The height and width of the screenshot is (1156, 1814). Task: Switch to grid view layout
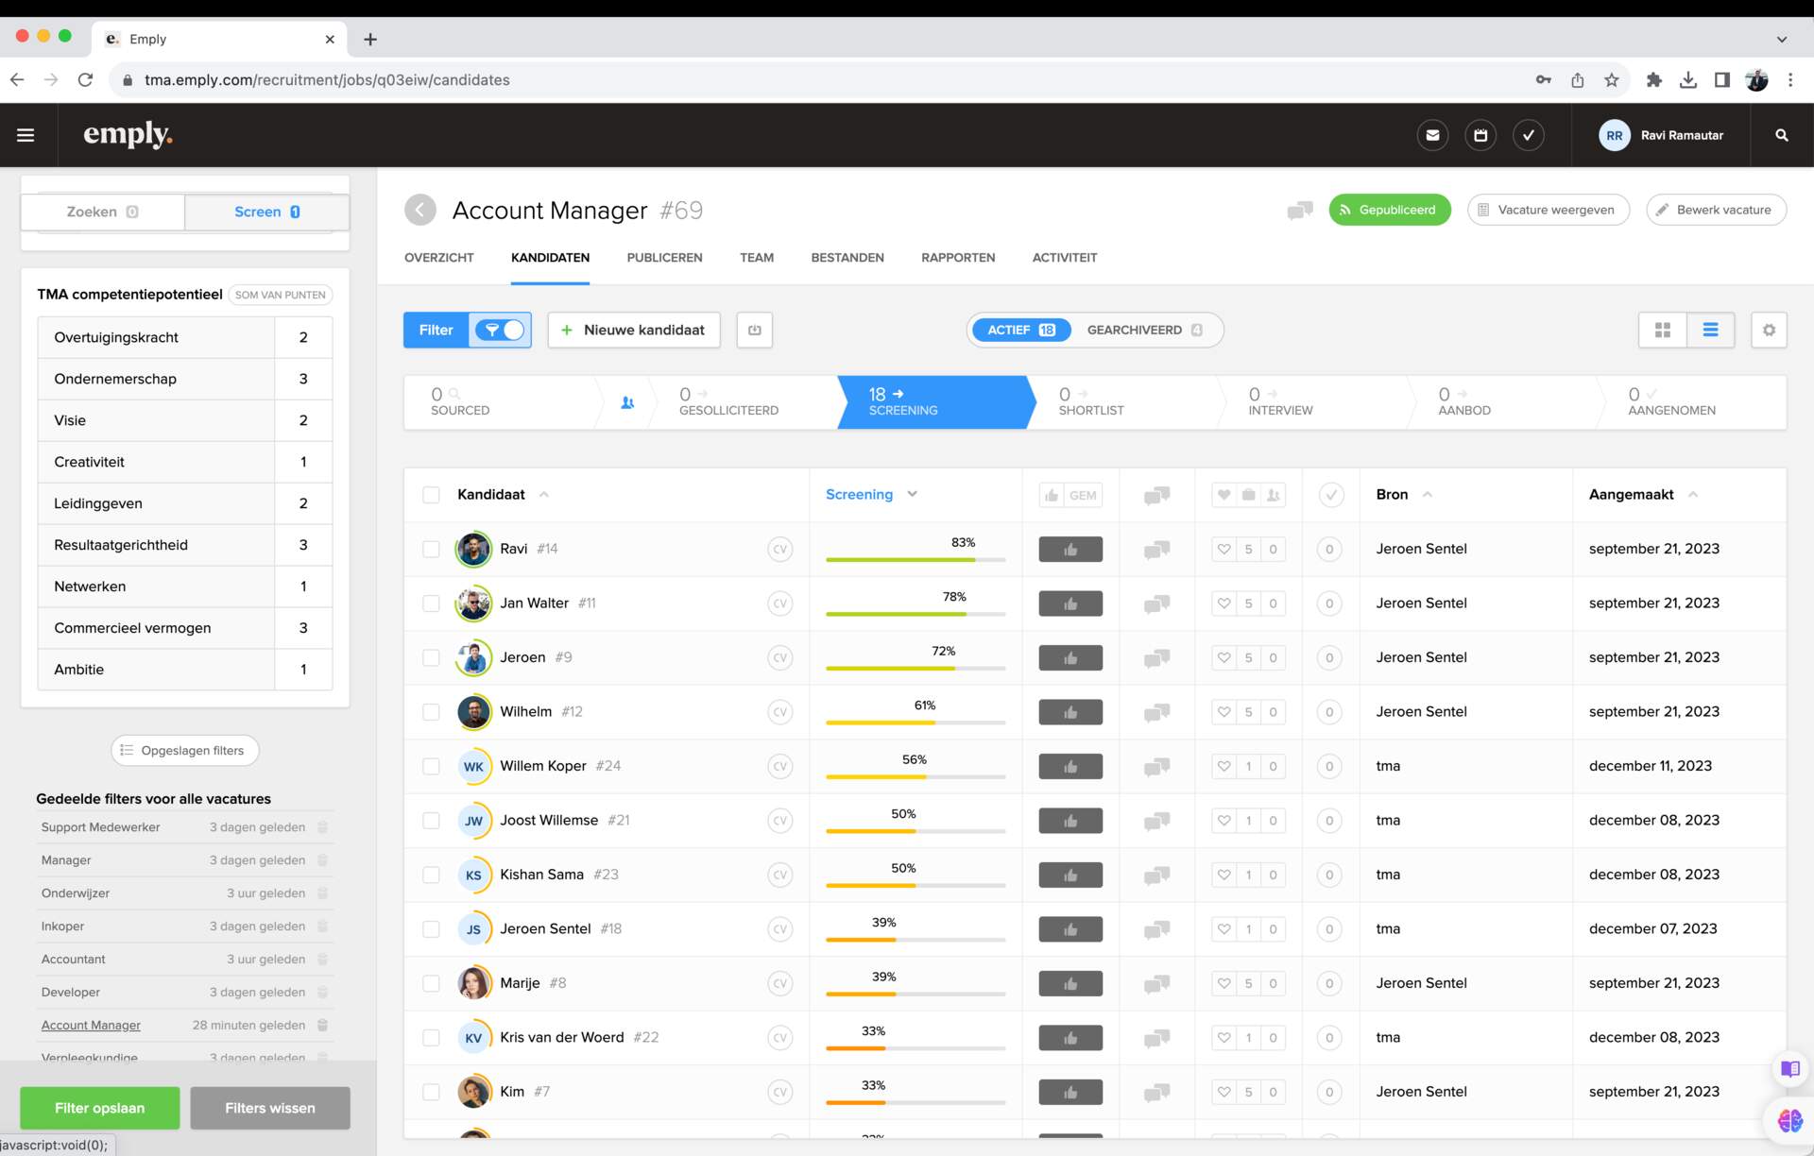[x=1663, y=330]
